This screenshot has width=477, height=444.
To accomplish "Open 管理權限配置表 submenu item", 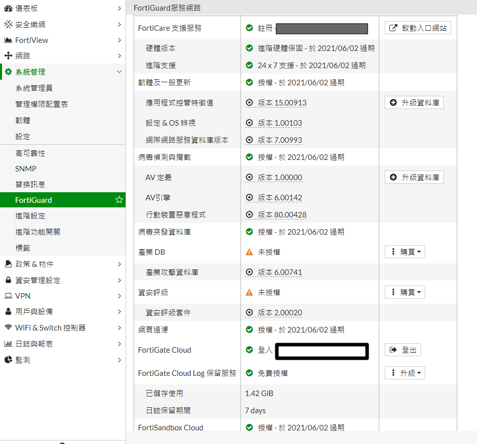I will [42, 104].
